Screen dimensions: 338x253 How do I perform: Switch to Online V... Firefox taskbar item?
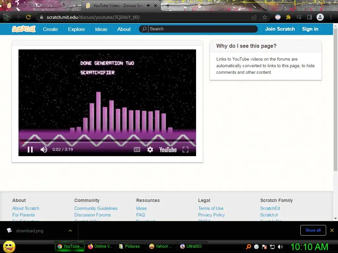pyautogui.click(x=100, y=246)
